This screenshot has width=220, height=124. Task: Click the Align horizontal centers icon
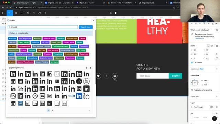pos(196,24)
